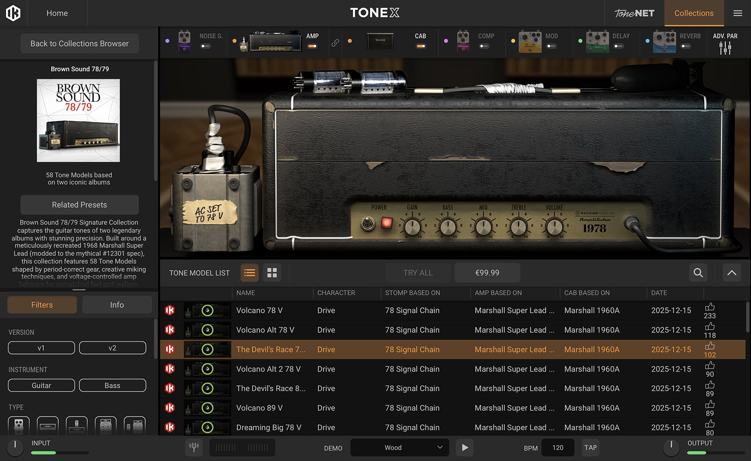Play the demo audio
The width and height of the screenshot is (751, 461).
(x=465, y=447)
